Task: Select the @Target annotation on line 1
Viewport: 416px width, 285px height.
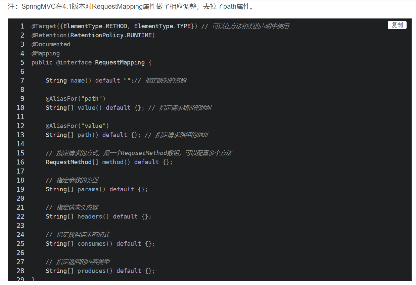Action: click(44, 26)
